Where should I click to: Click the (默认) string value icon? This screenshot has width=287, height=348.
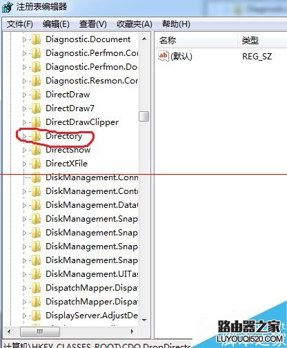click(164, 56)
